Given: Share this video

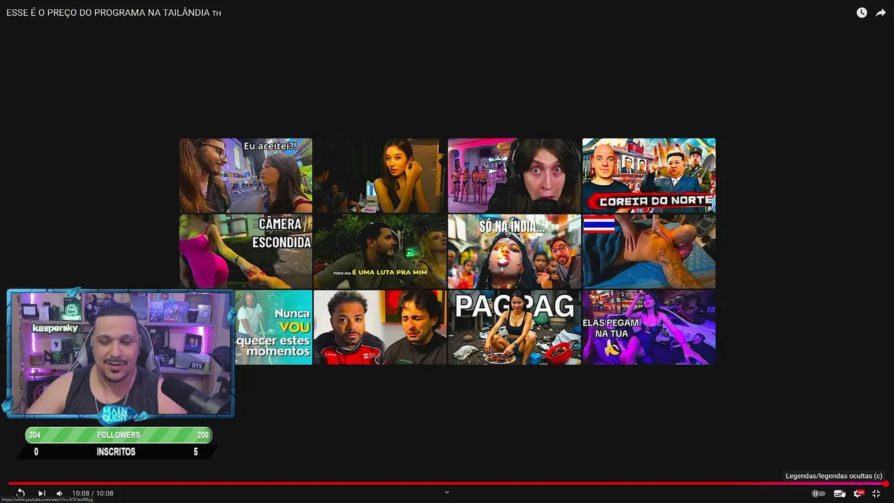Looking at the screenshot, I should click(881, 13).
